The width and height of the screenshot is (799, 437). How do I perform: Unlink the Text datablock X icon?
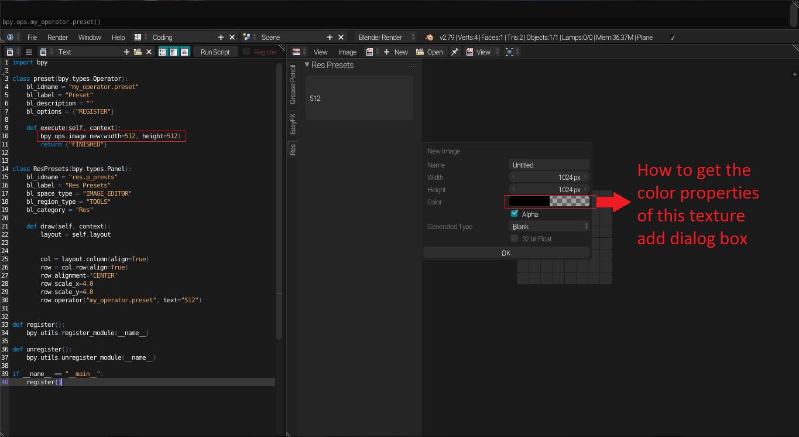tap(149, 52)
